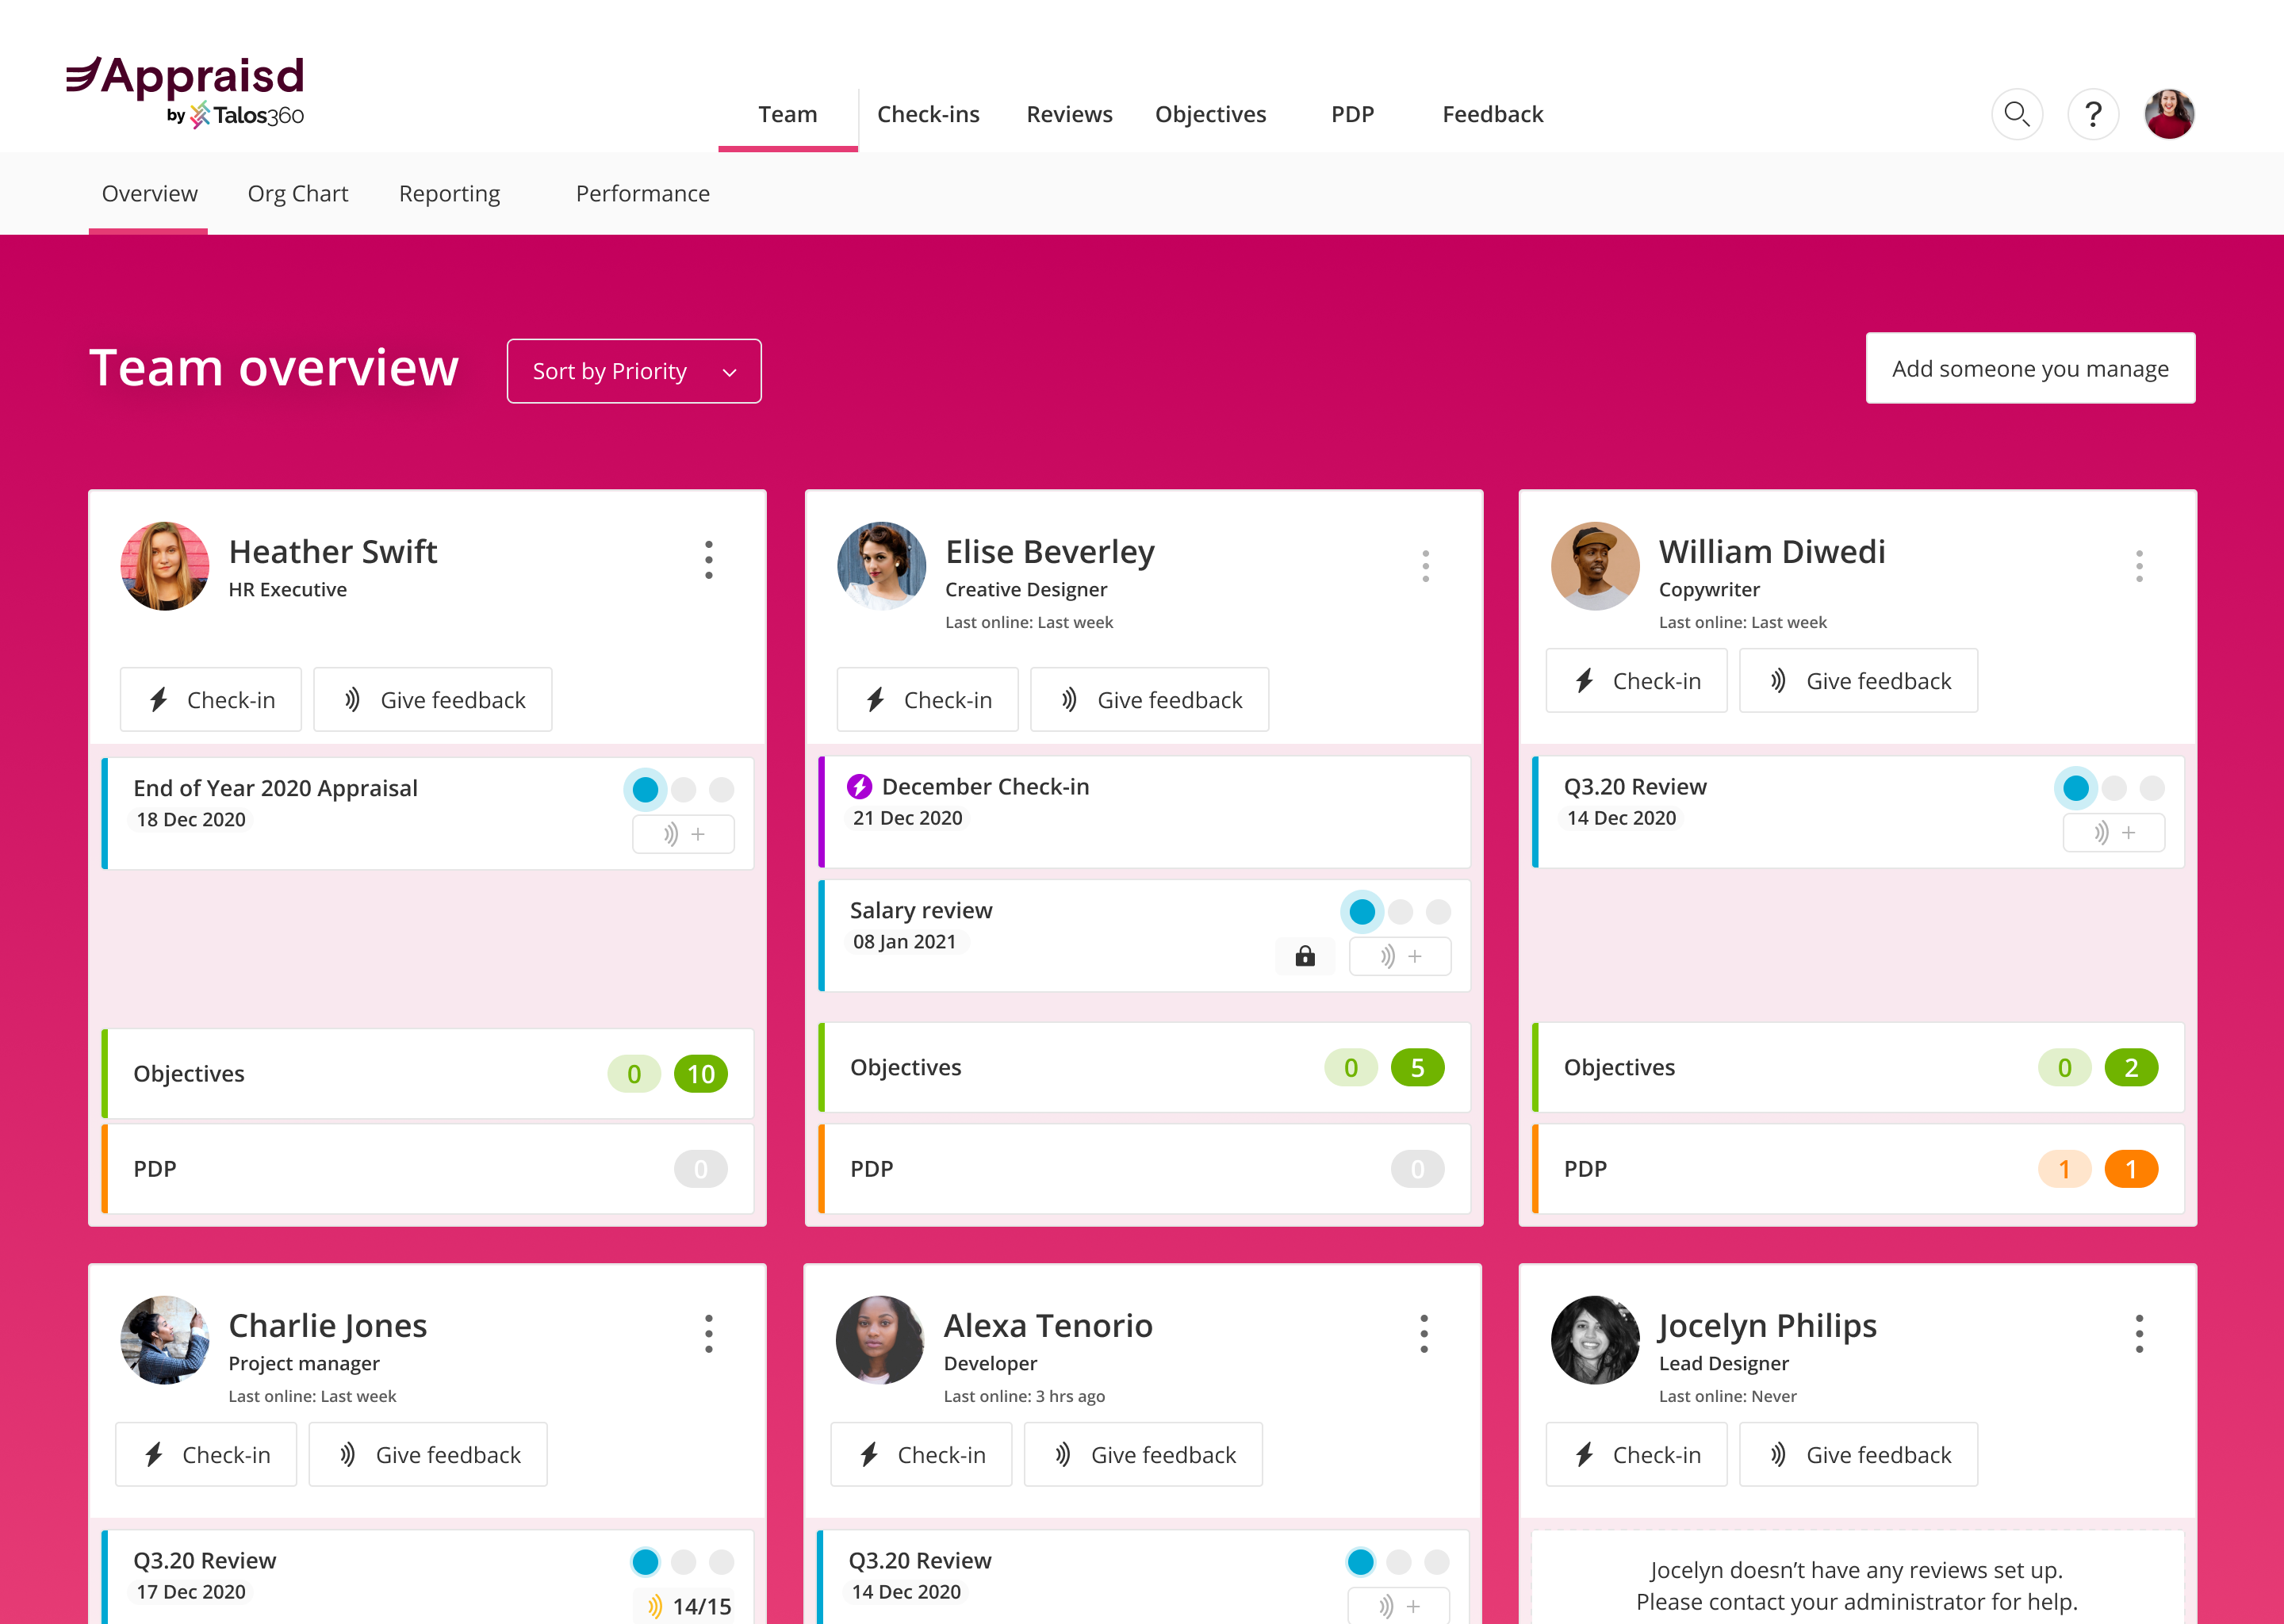Click Give feedback for Alexa Tenorio
The height and width of the screenshot is (1624, 2284).
coord(1143,1455)
